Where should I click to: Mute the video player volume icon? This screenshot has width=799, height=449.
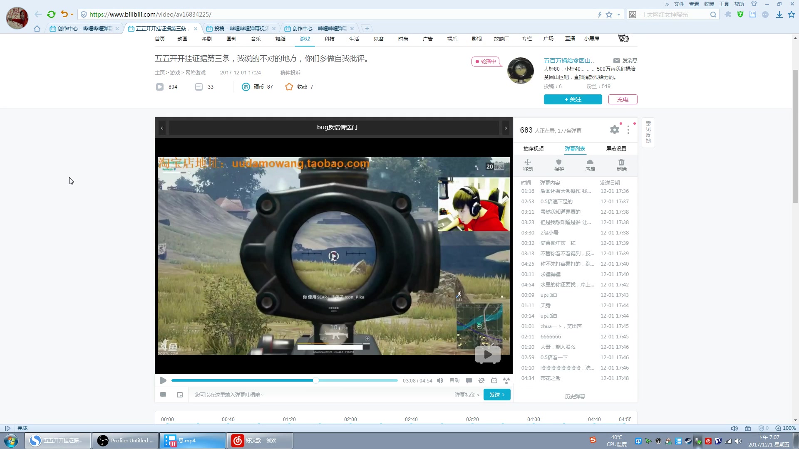440,380
